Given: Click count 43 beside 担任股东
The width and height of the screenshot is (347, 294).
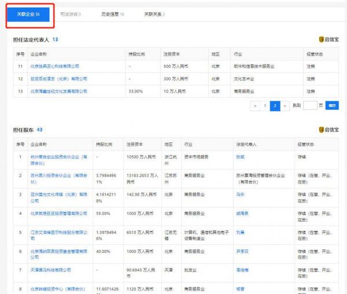Looking at the screenshot, I should (39, 130).
